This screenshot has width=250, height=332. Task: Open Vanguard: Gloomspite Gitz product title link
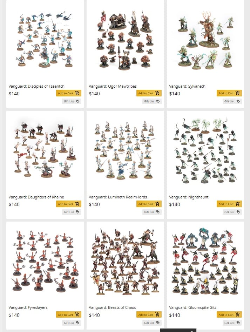pos(192,307)
